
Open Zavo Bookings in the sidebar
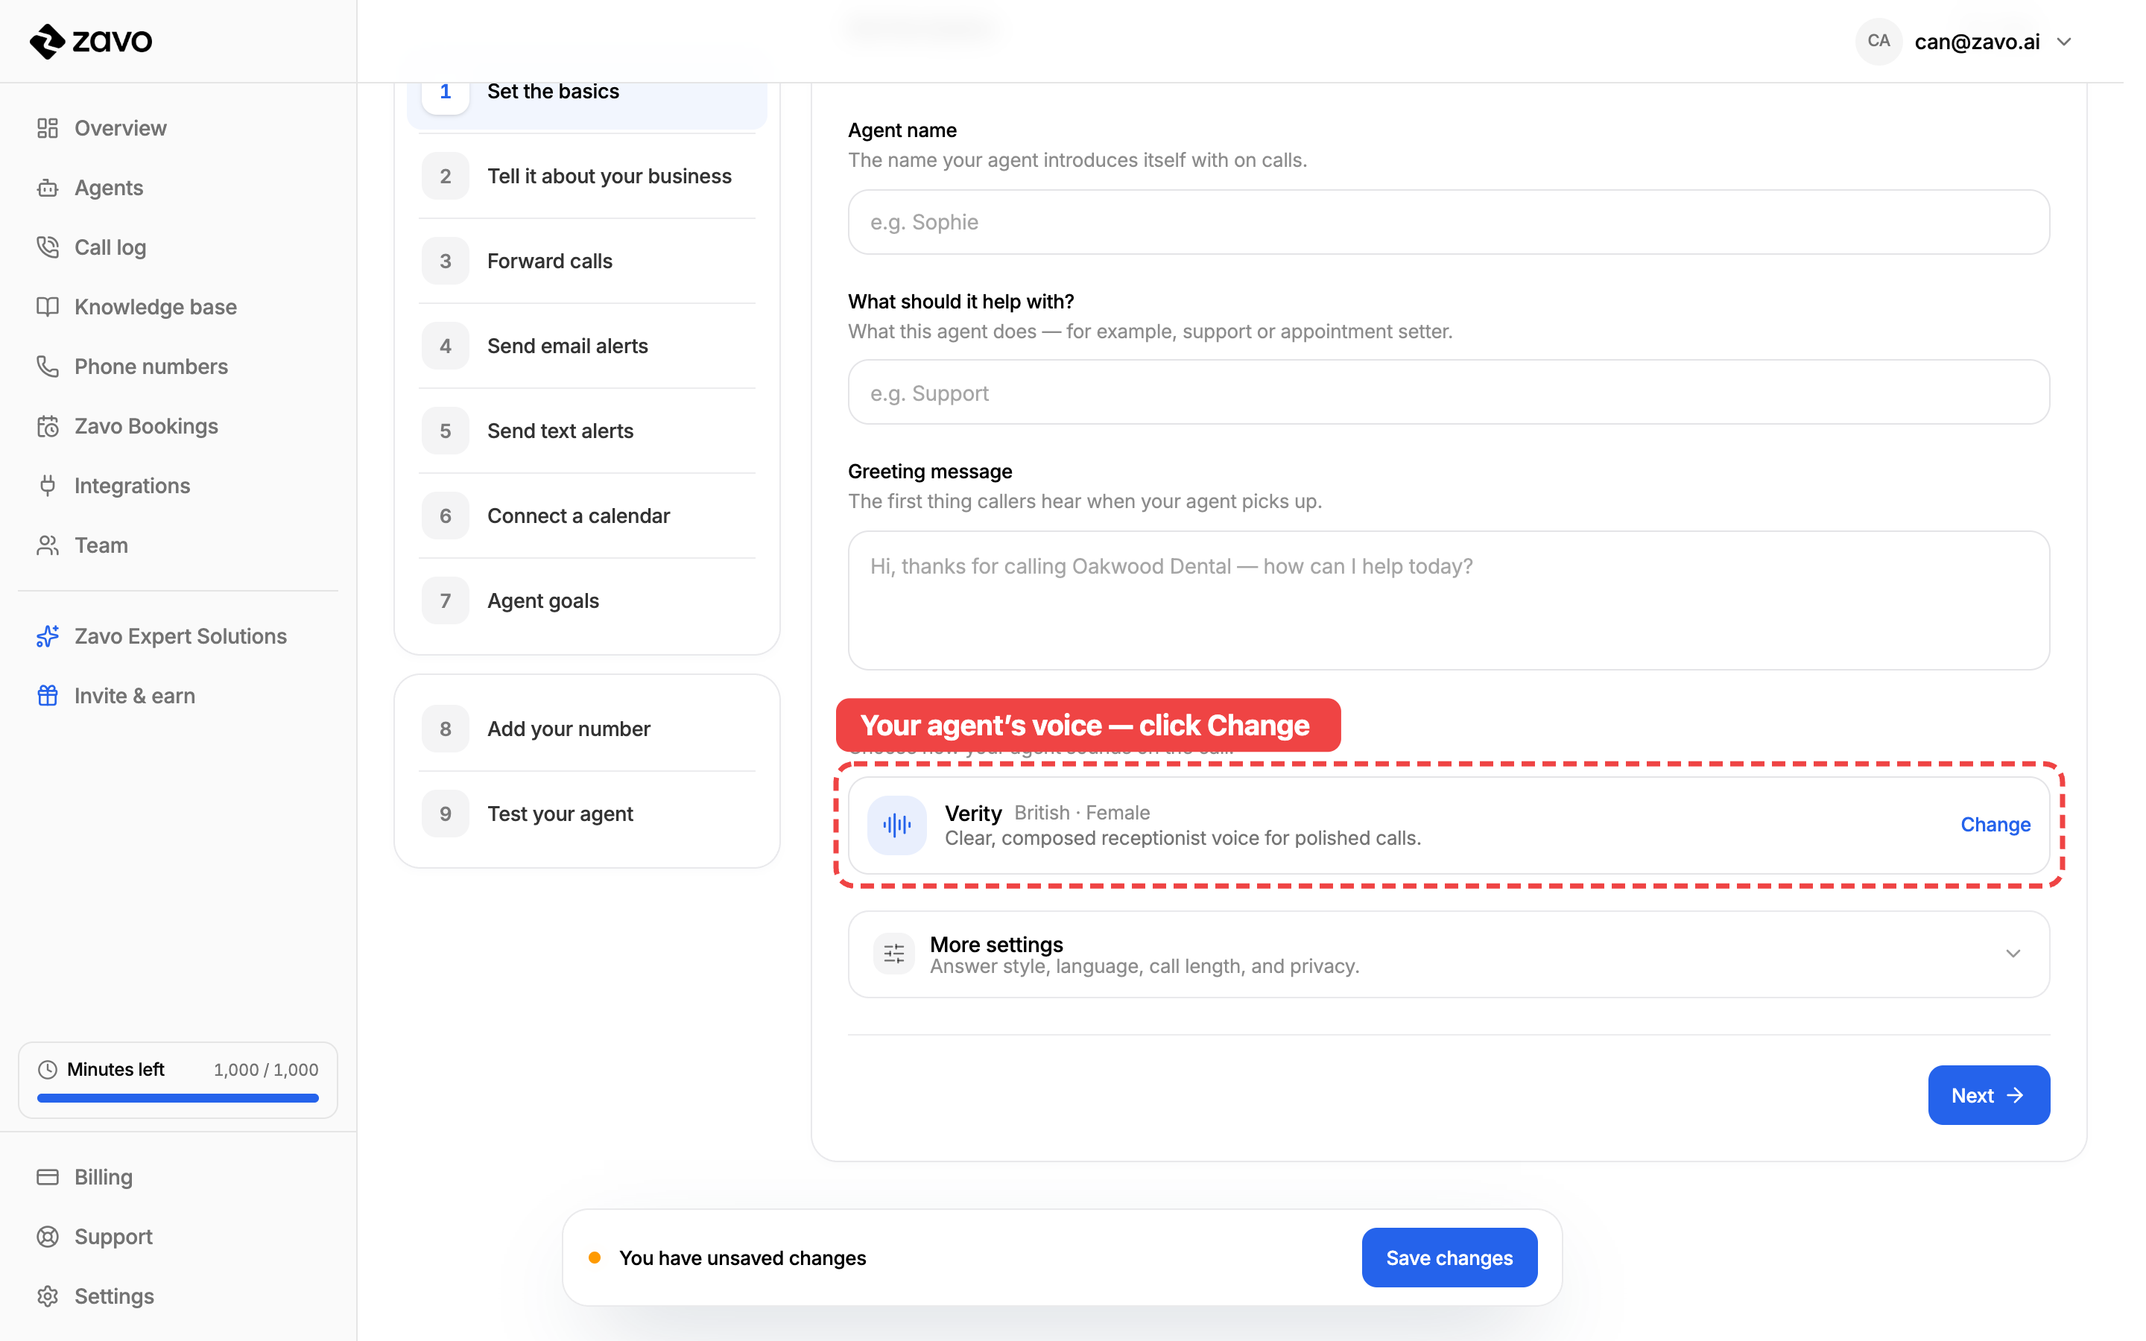point(178,427)
